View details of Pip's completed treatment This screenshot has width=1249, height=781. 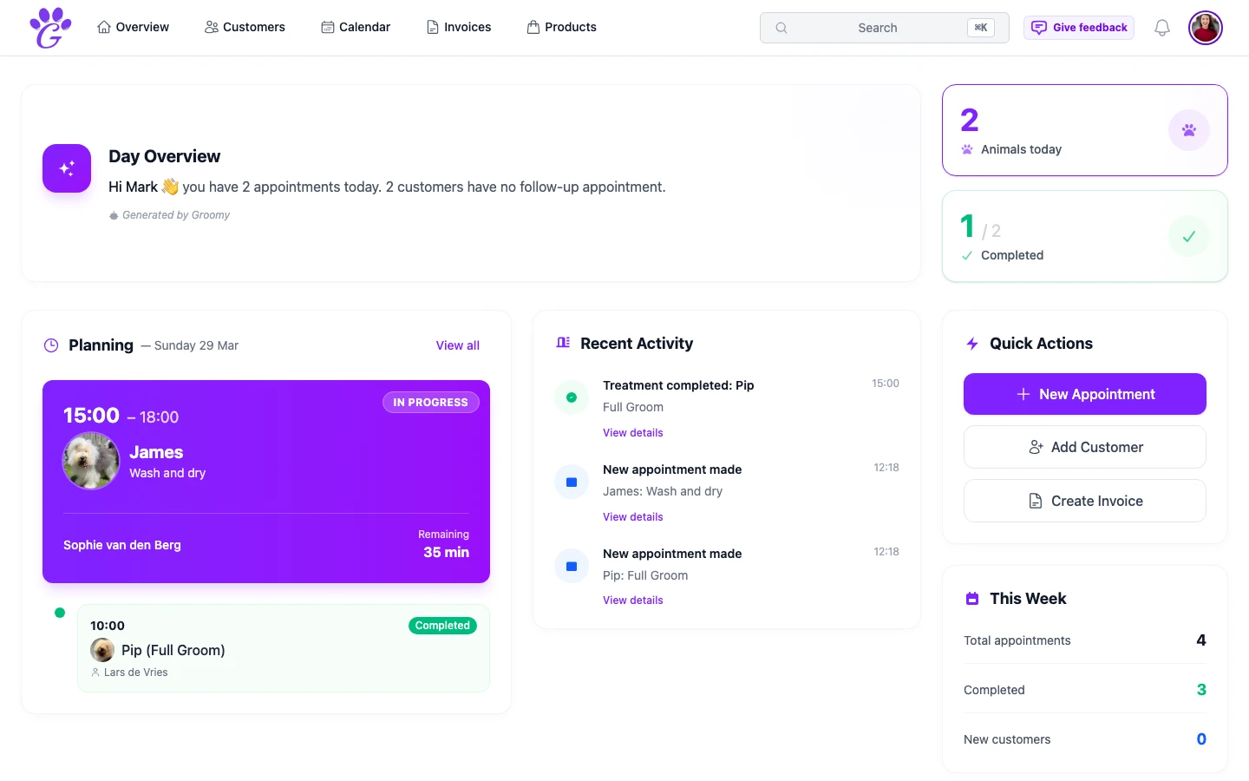pyautogui.click(x=632, y=432)
